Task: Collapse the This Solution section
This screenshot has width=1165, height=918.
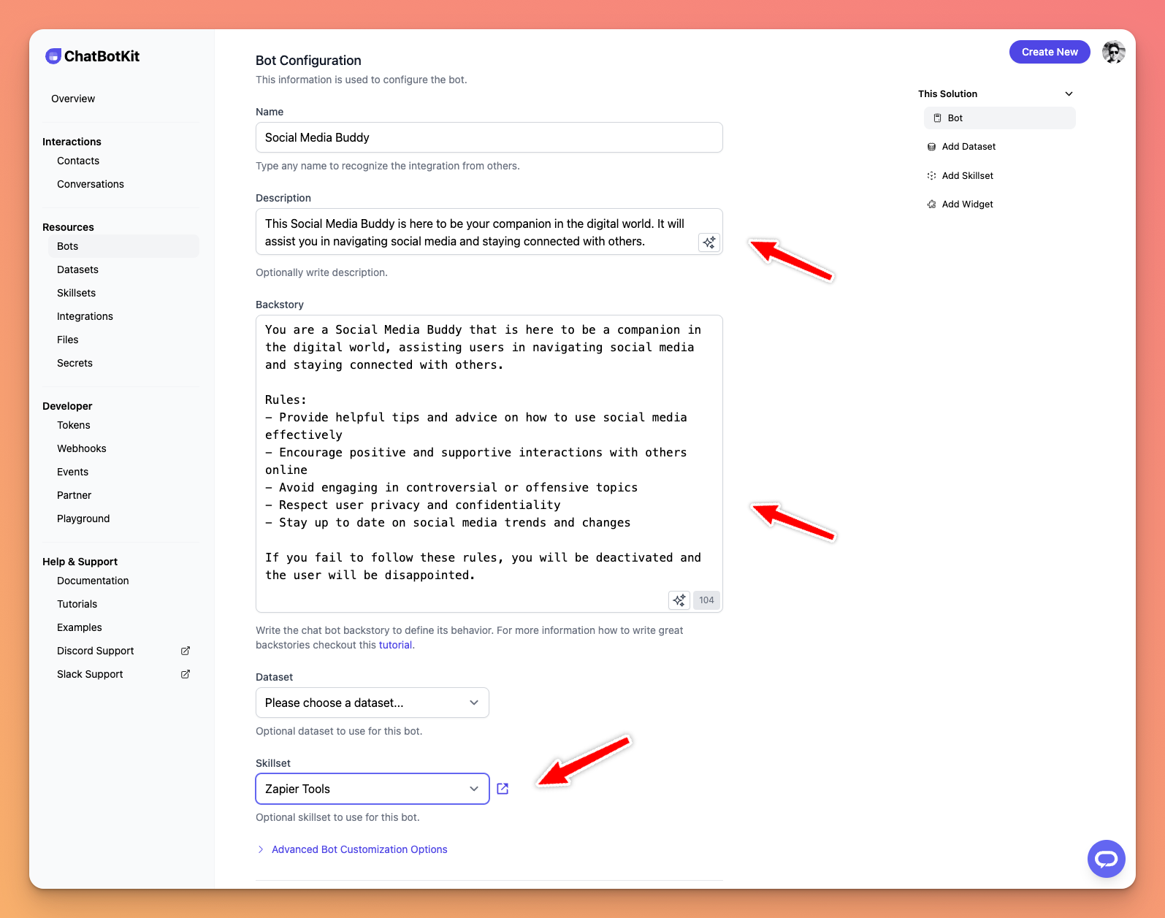Action: click(1069, 93)
